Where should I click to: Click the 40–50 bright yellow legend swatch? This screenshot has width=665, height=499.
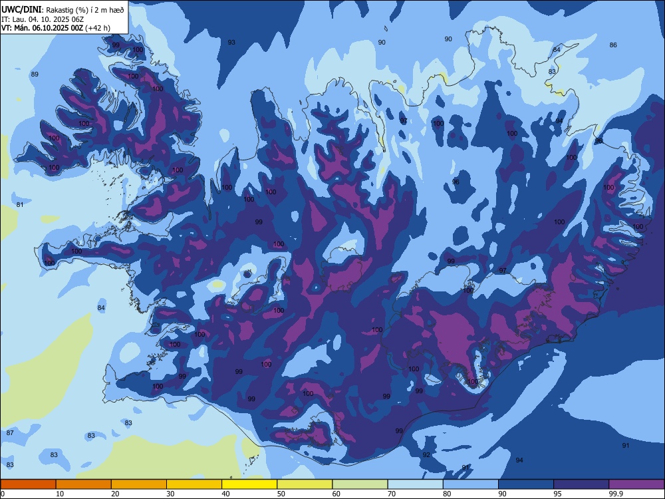249,484
